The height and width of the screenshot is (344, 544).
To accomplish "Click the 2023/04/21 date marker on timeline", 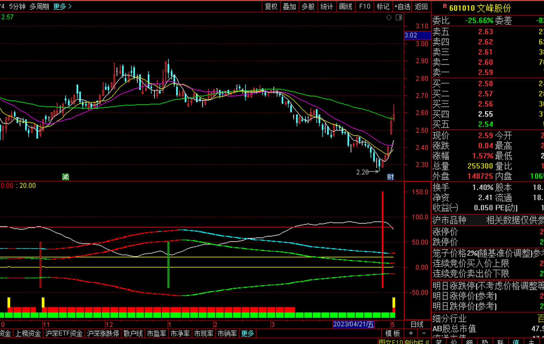I will pyautogui.click(x=353, y=324).
